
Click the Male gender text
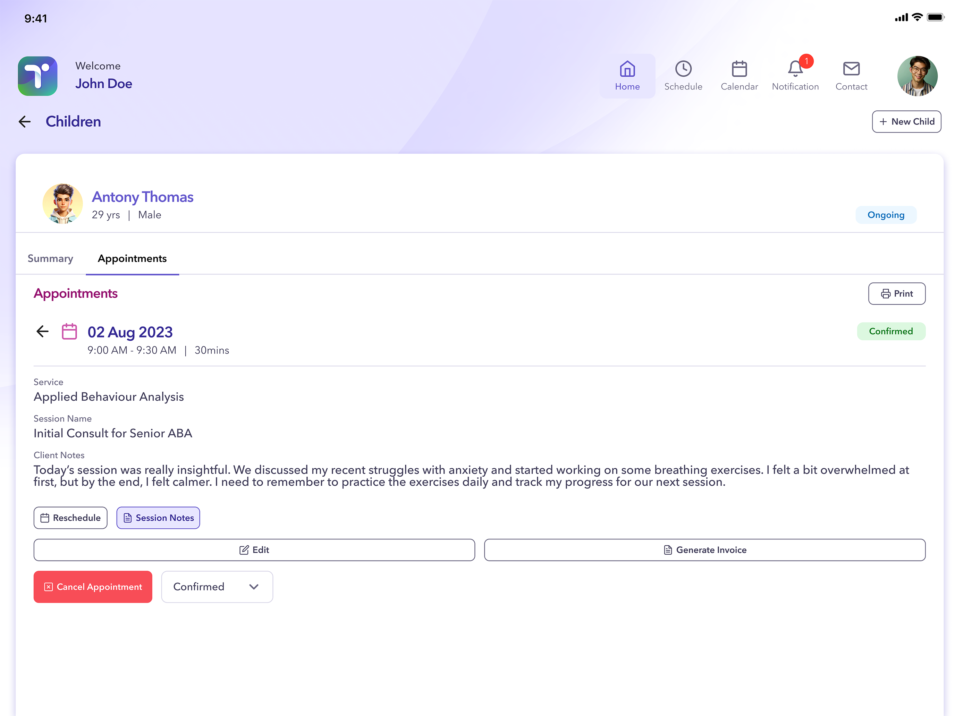pyautogui.click(x=150, y=215)
